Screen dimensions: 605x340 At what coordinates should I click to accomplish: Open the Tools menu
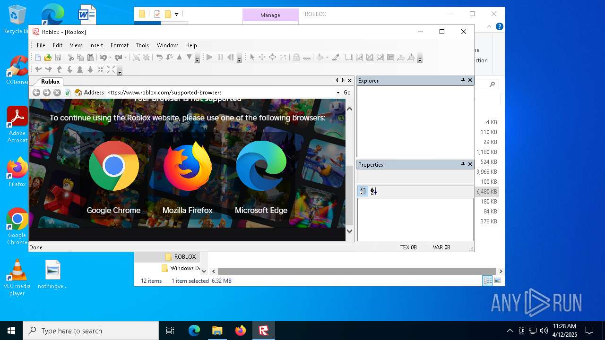(142, 45)
